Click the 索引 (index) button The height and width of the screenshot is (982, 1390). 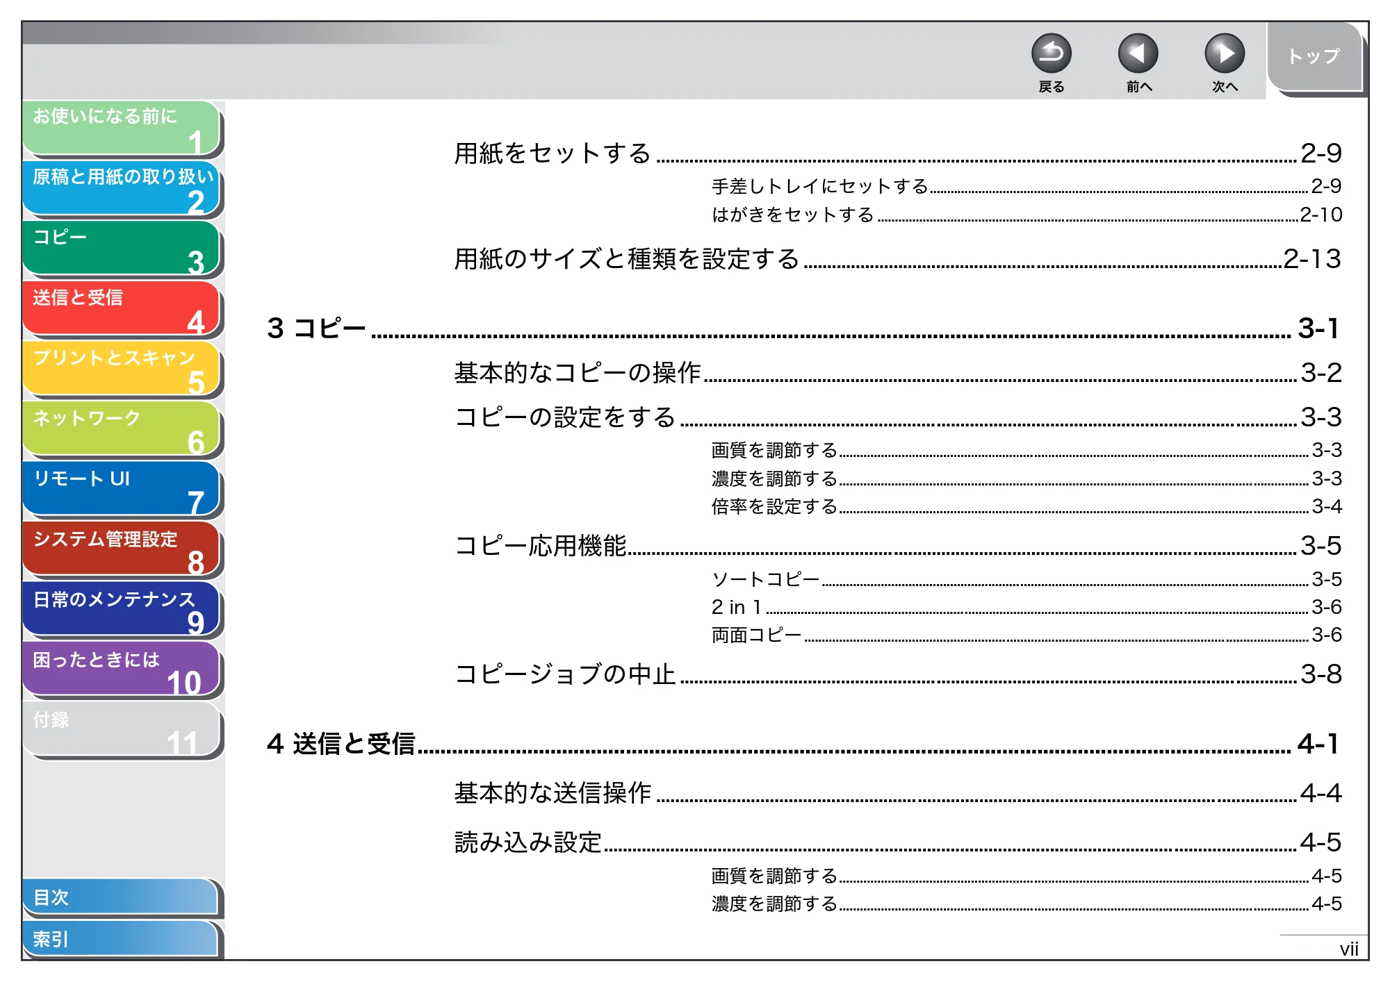tap(120, 939)
